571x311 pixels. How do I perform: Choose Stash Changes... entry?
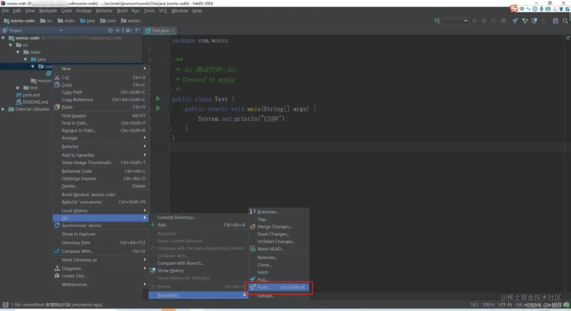pos(279,234)
